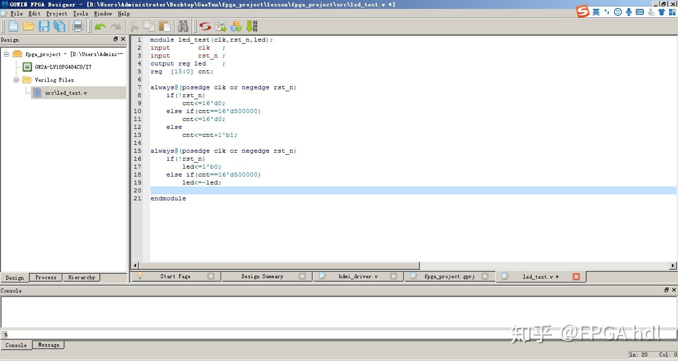The image size is (678, 361).
Task: Run Place & Route from the toolbar
Action: click(220, 26)
